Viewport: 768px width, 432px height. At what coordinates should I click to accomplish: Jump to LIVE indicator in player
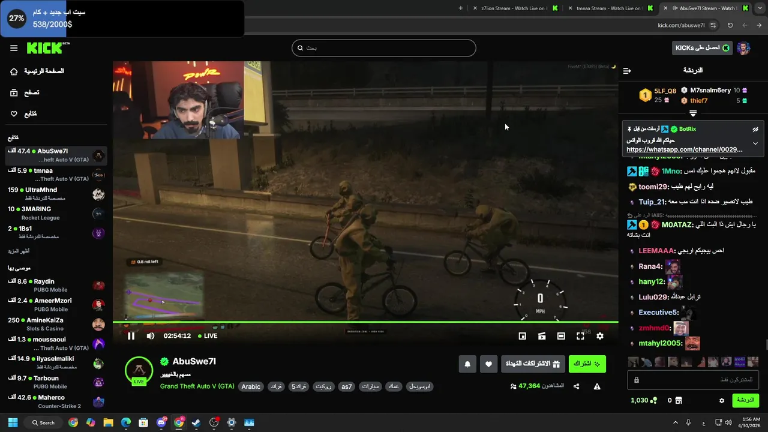pyautogui.click(x=208, y=336)
